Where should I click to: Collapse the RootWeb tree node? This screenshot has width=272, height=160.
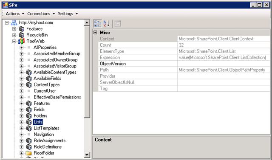coord(14,41)
